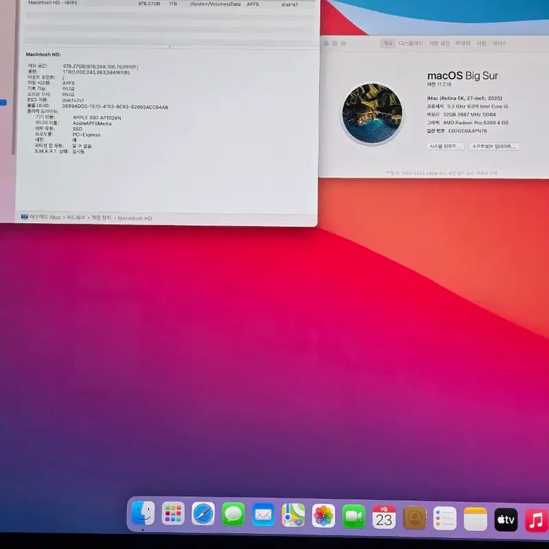Screen dimensions: 549x549
Task: Launch Maps from the Dock
Action: pos(294,515)
